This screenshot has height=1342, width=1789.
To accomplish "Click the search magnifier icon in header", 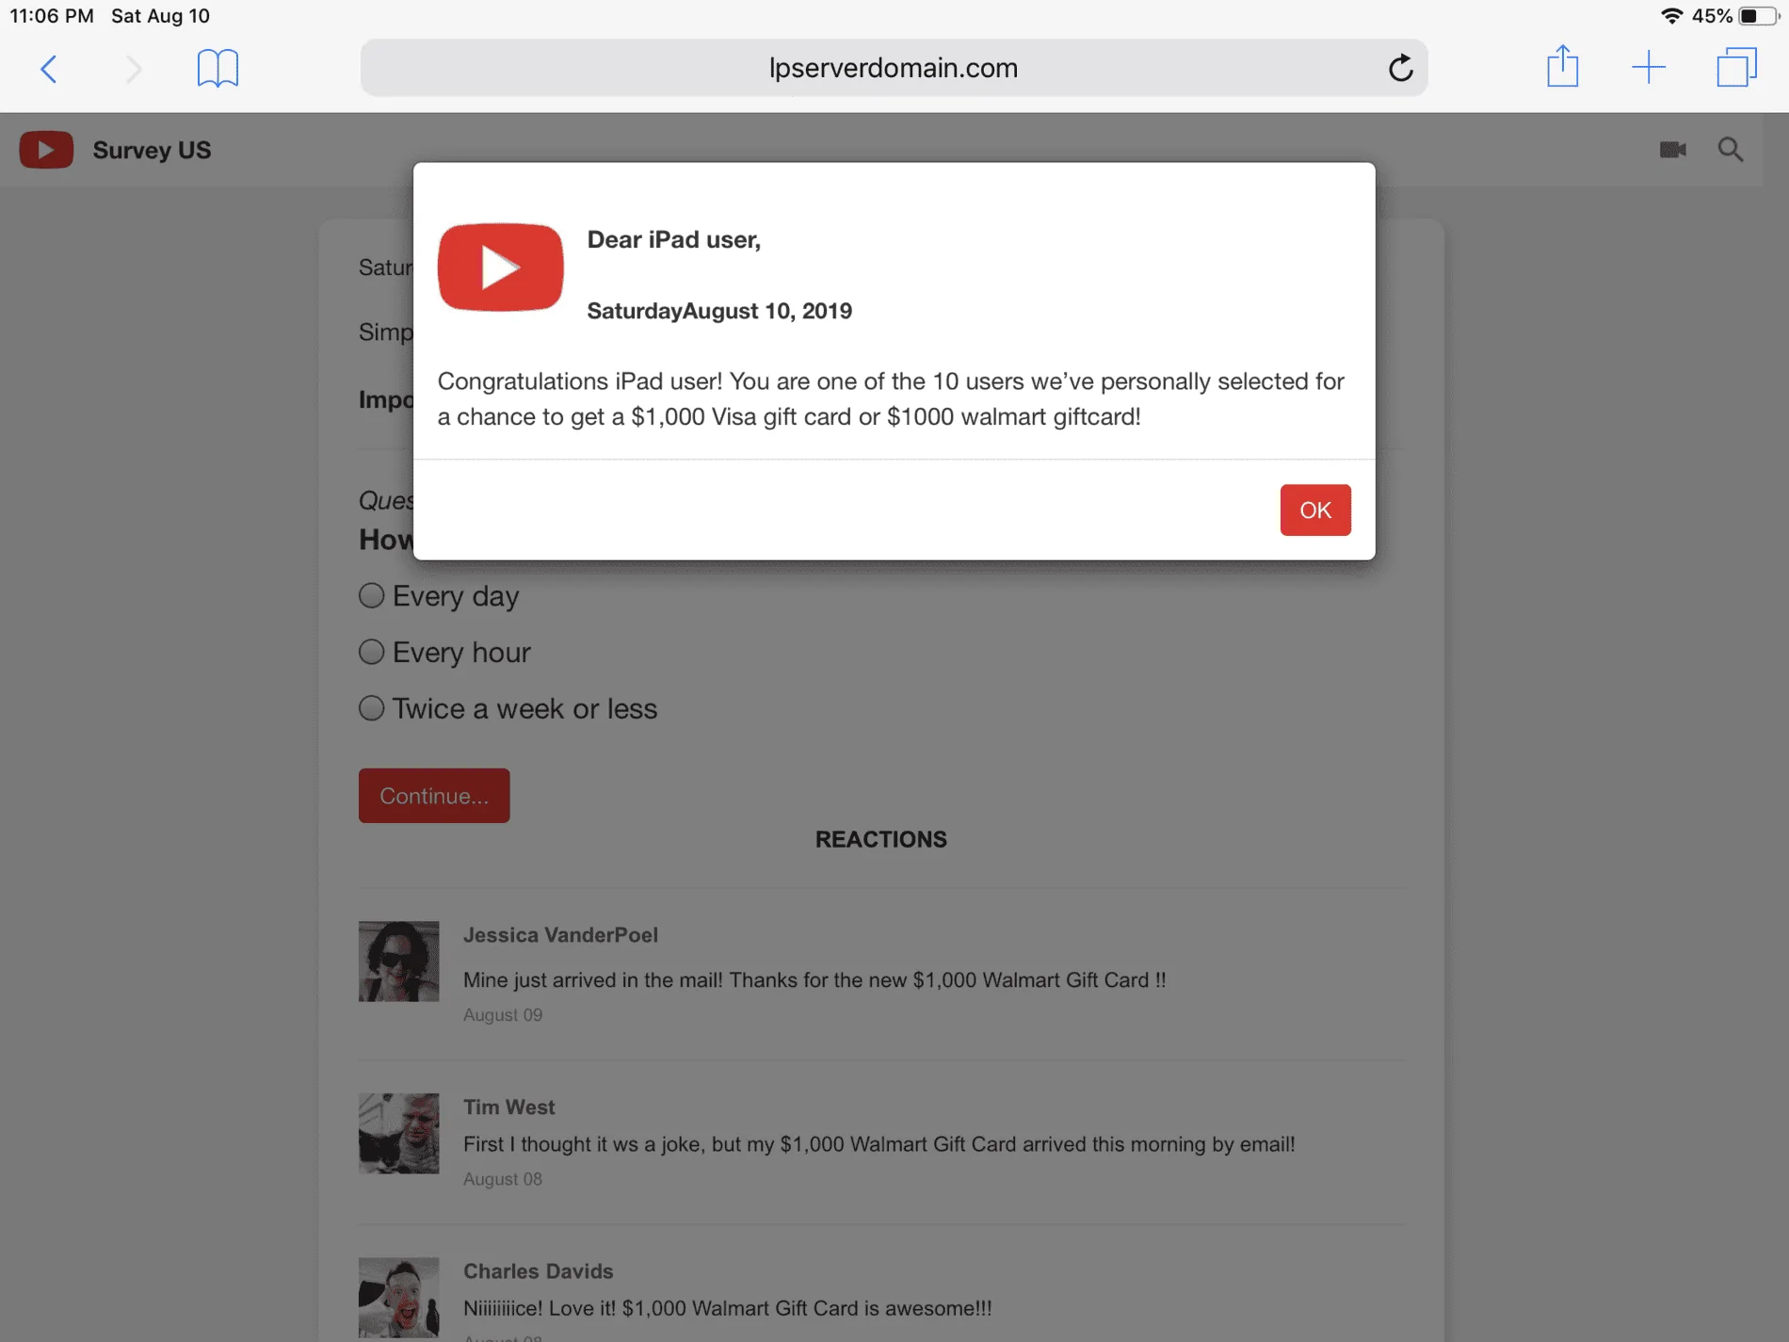I will [1731, 150].
